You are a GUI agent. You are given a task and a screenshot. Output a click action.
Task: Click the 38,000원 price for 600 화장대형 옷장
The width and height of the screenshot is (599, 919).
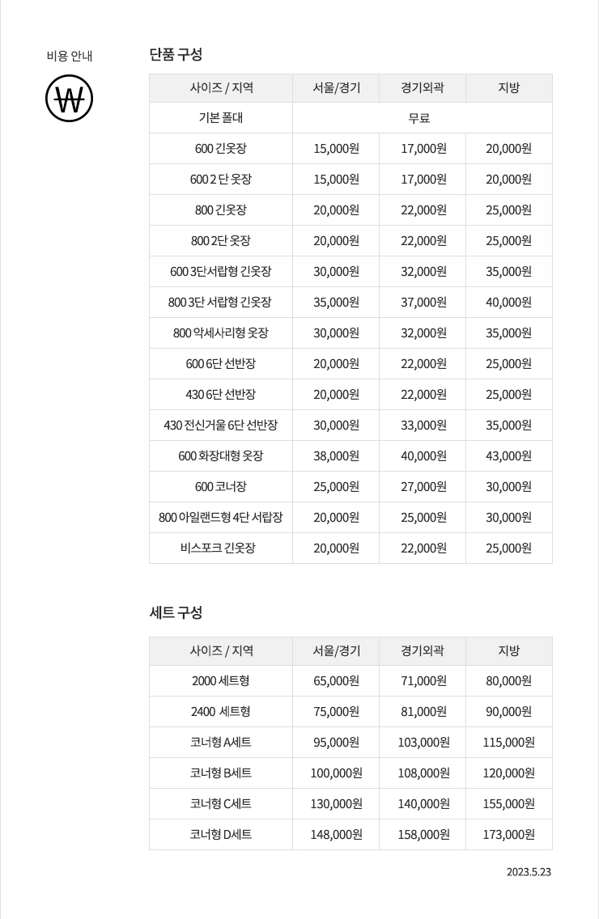pyautogui.click(x=336, y=456)
